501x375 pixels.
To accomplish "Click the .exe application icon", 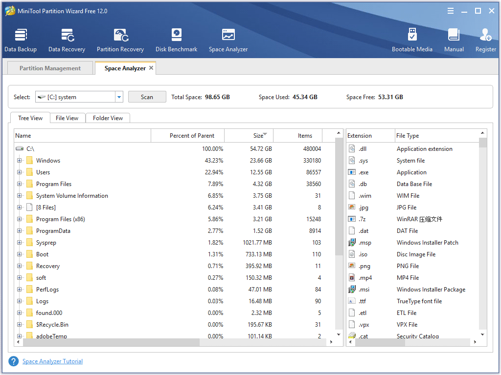I will [352, 172].
